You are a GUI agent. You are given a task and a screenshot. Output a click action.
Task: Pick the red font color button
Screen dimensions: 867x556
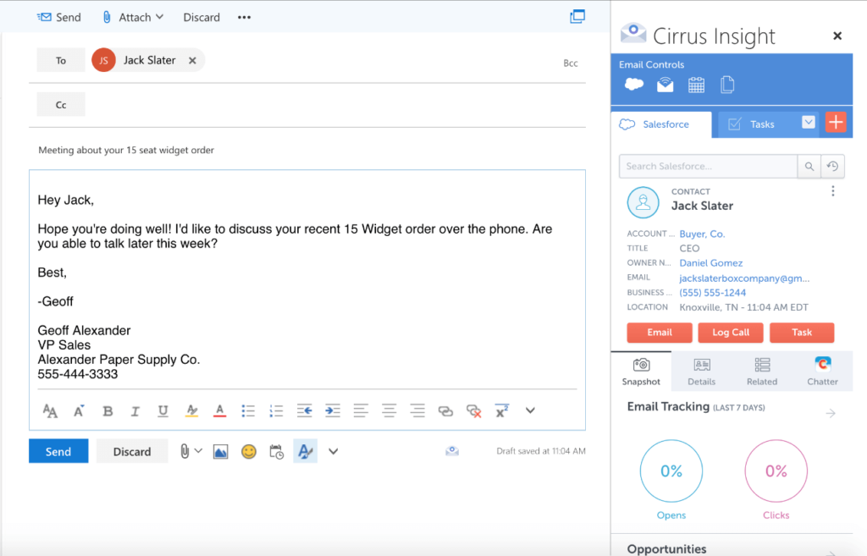[219, 410]
